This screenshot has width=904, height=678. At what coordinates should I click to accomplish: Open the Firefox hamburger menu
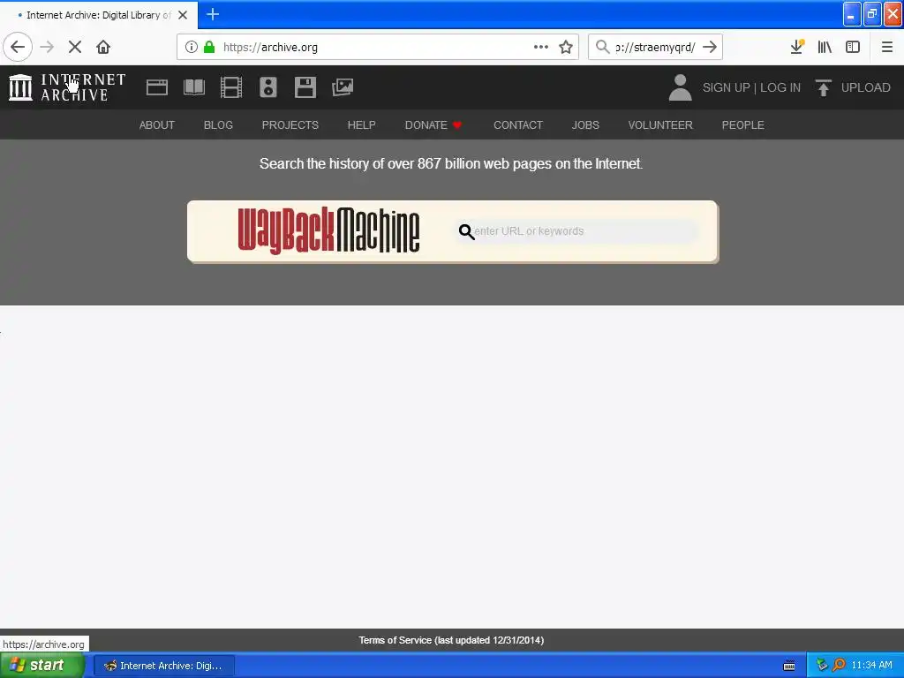[x=886, y=47]
